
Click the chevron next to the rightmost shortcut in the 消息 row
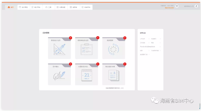click(x=160, y=50)
